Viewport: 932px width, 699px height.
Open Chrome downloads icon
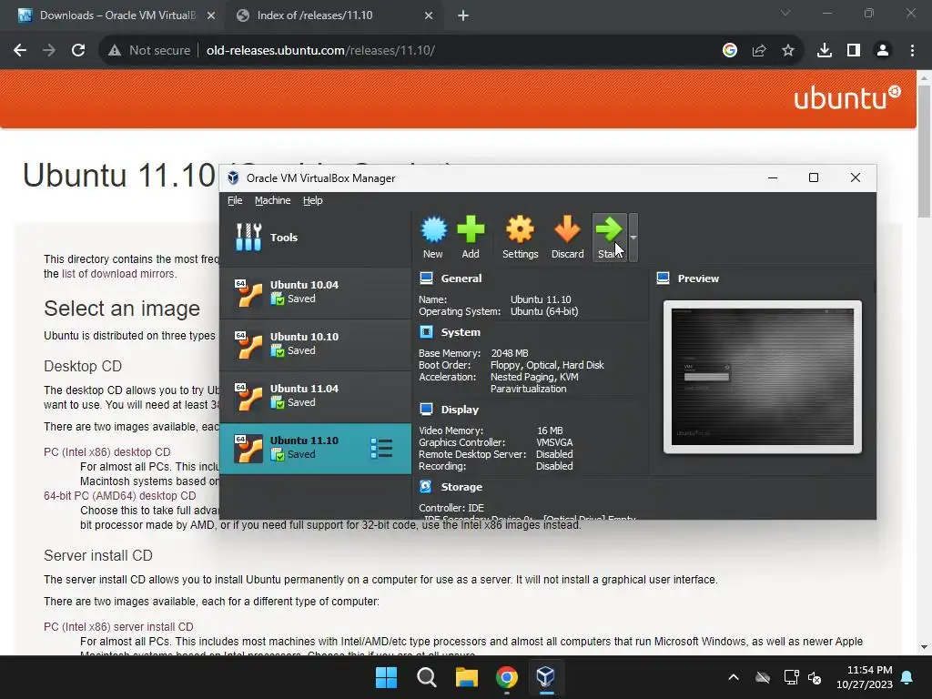pyautogui.click(x=825, y=51)
